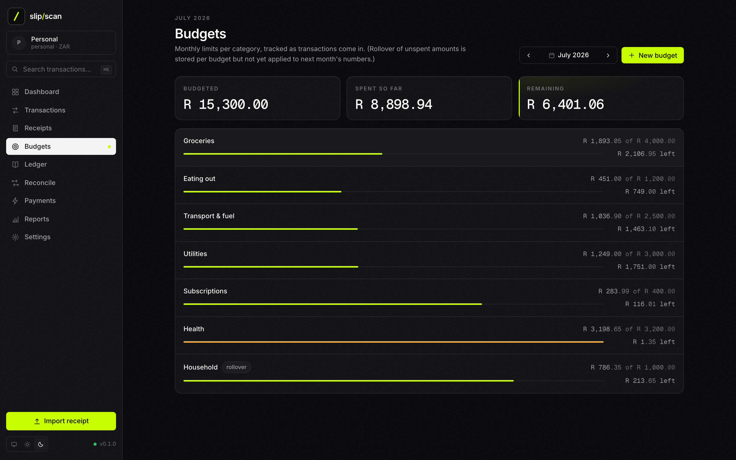736x460 pixels.
Task: Click the Transactions arrows icon
Action: (15, 110)
